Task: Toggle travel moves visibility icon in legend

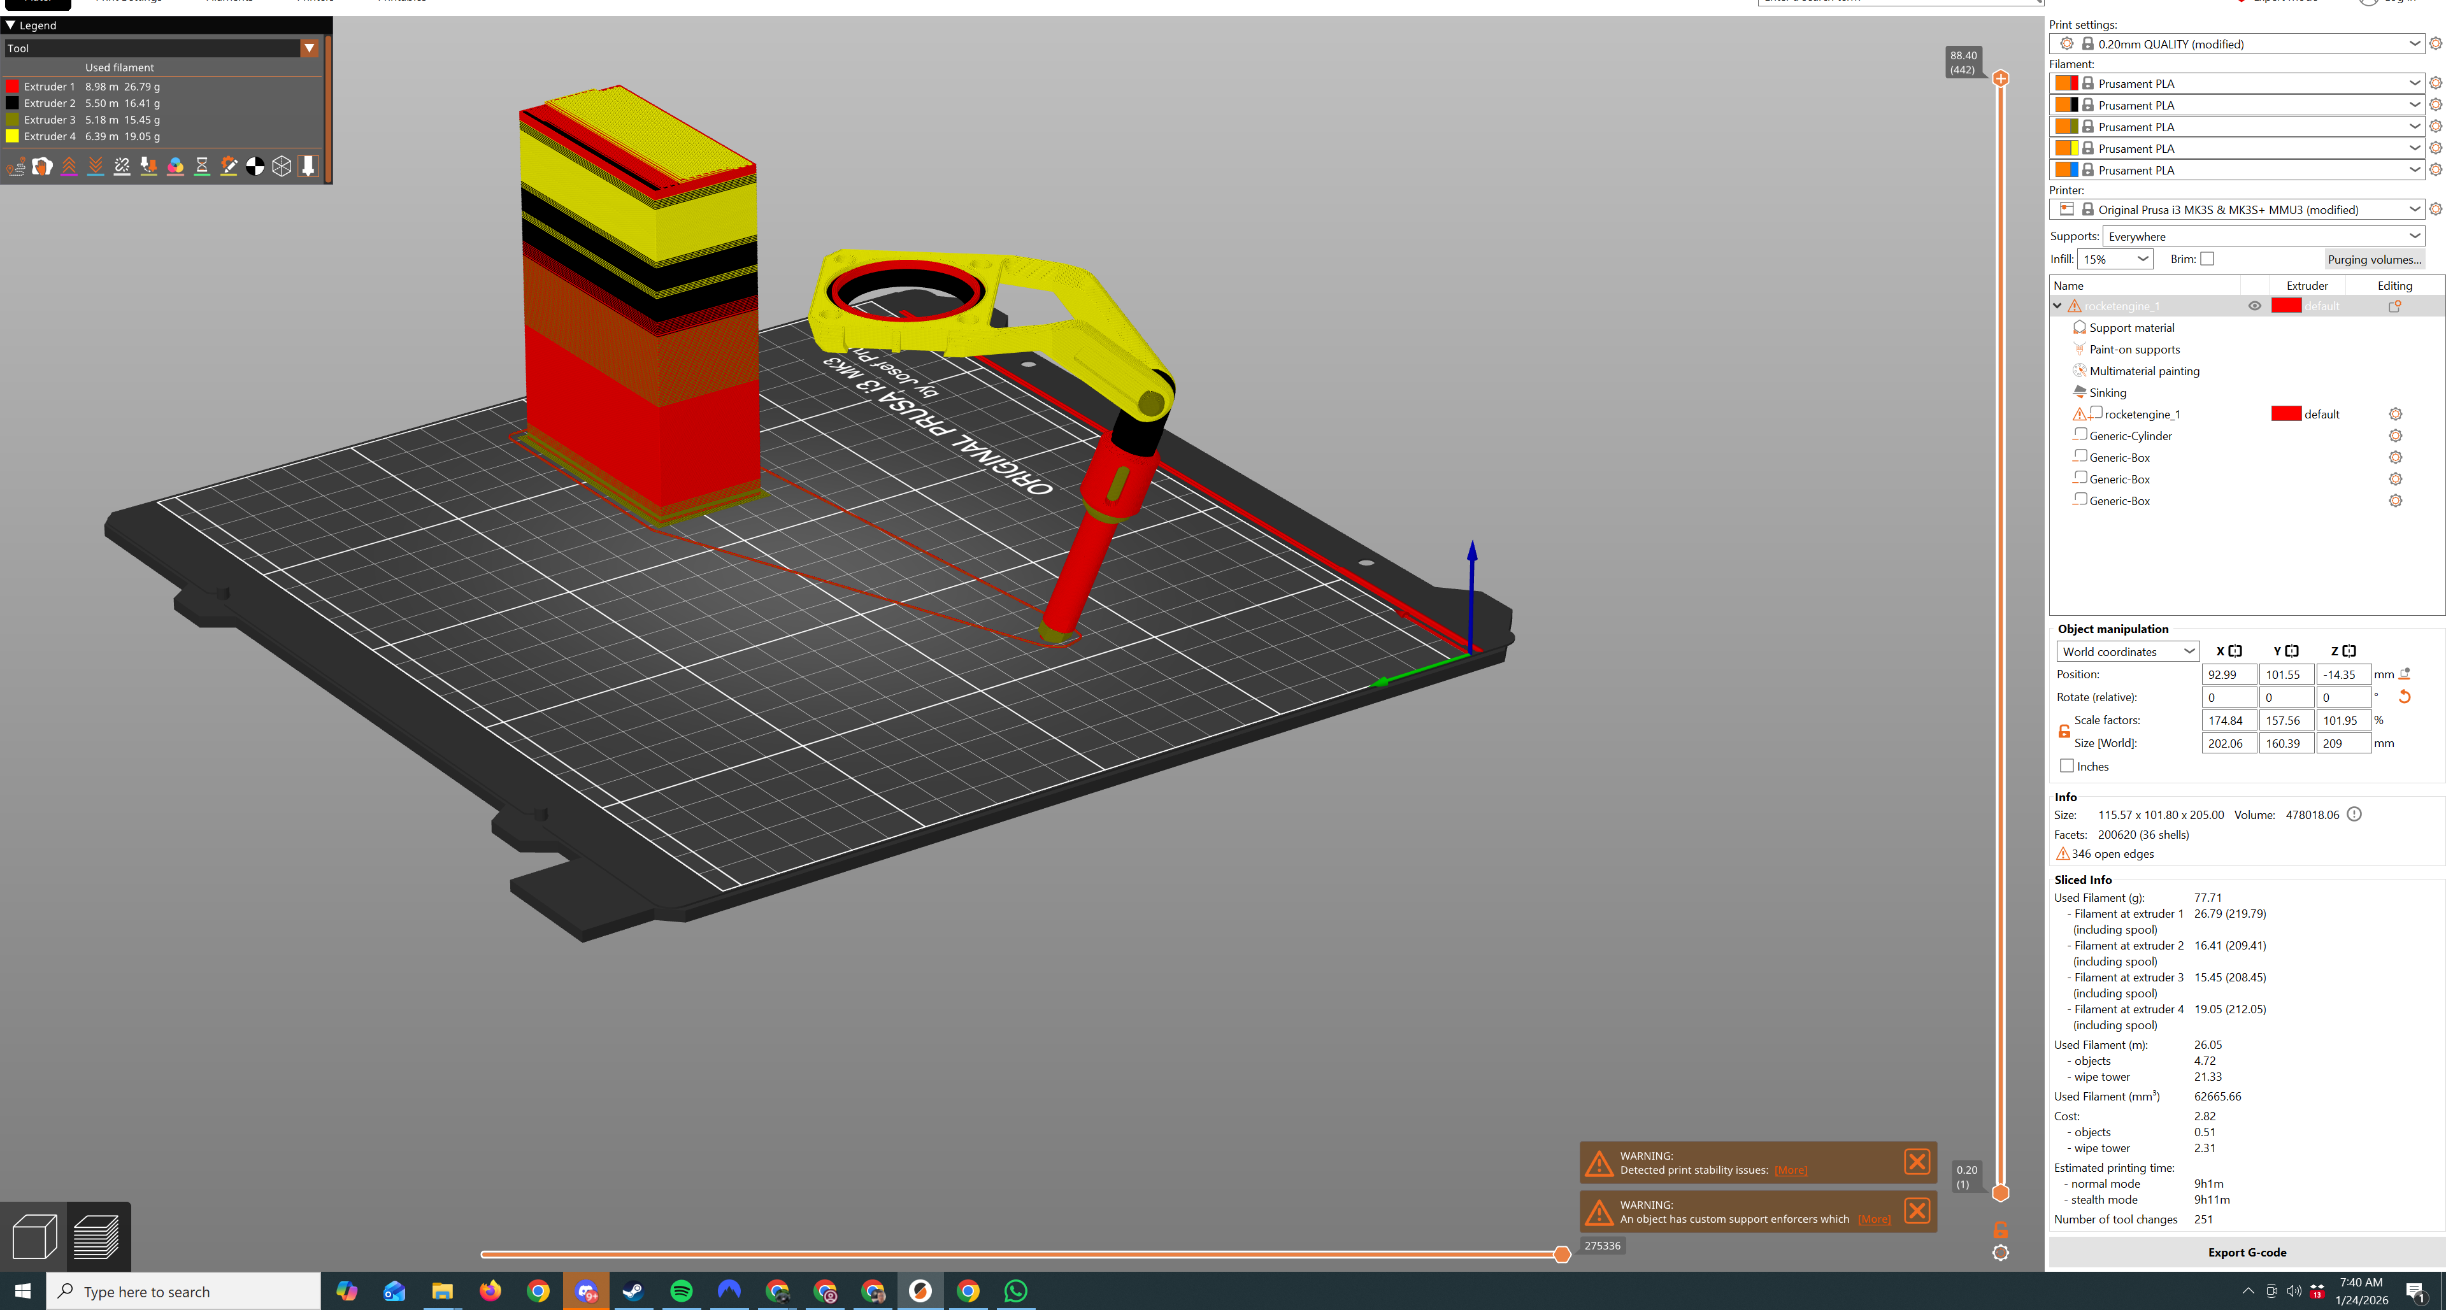Action: coord(16,166)
